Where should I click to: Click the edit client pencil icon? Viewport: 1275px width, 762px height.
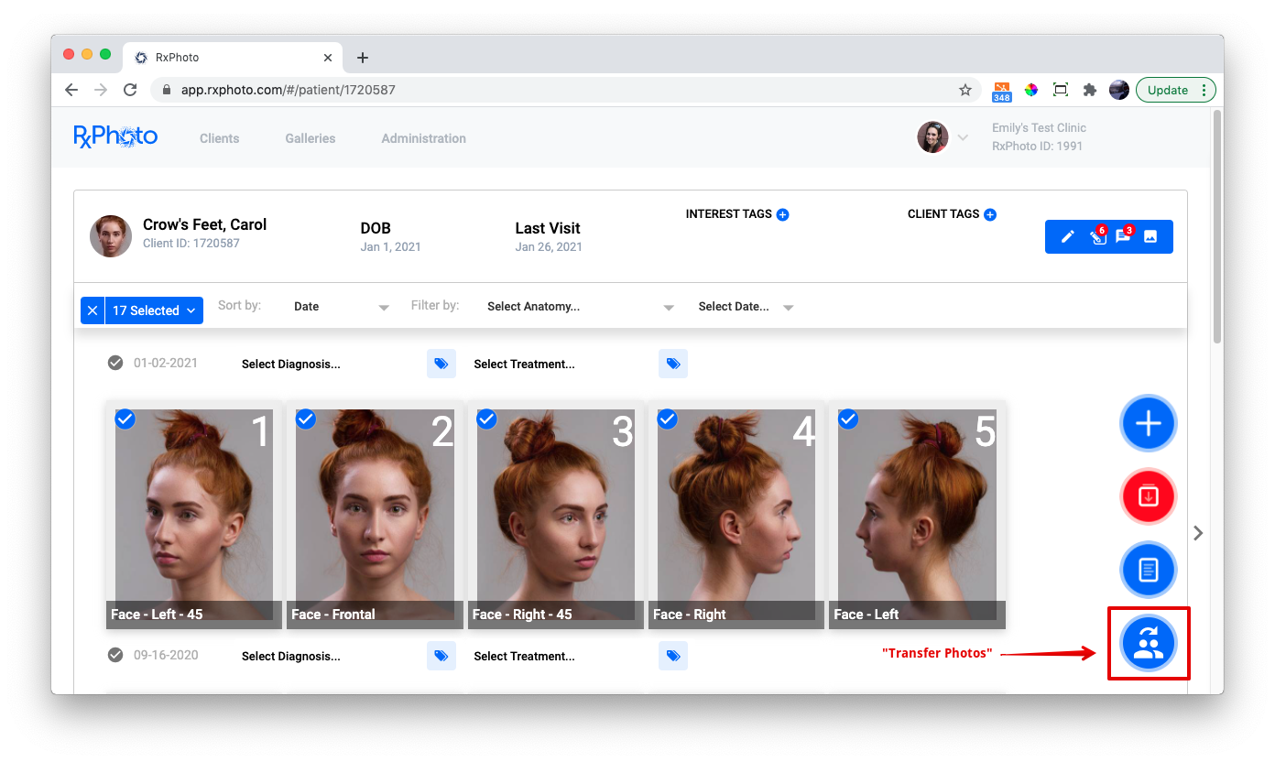tap(1067, 236)
